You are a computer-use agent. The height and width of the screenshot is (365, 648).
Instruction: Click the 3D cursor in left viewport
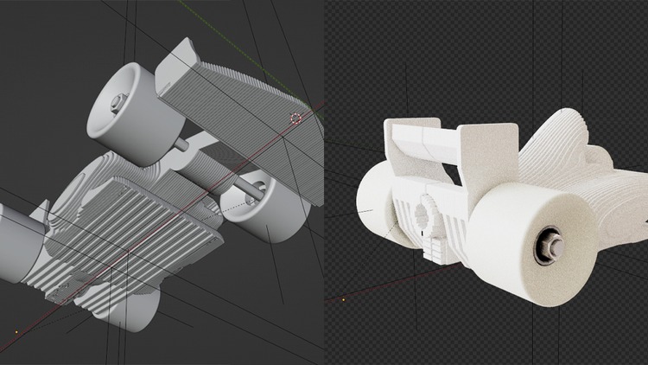295,118
